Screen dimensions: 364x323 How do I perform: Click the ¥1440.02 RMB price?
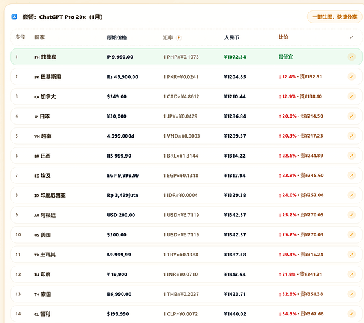click(235, 314)
